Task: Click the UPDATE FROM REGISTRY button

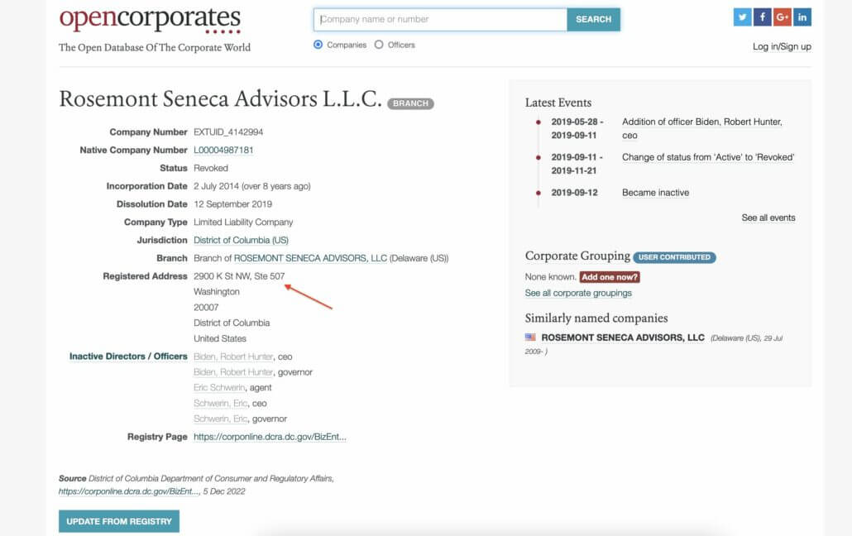Action: (119, 521)
